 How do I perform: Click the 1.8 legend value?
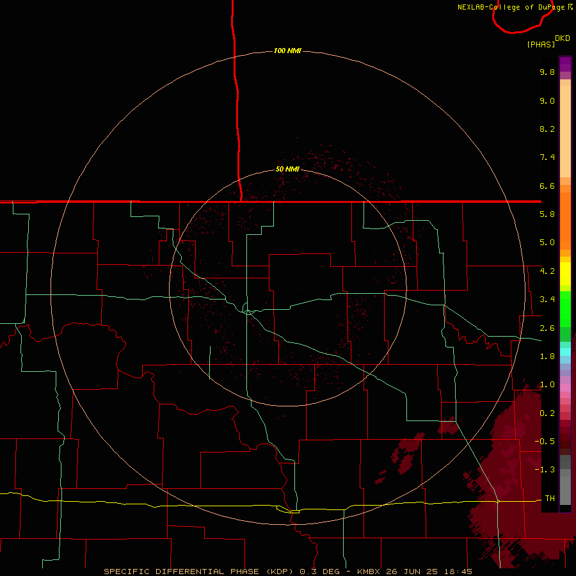coord(547,356)
